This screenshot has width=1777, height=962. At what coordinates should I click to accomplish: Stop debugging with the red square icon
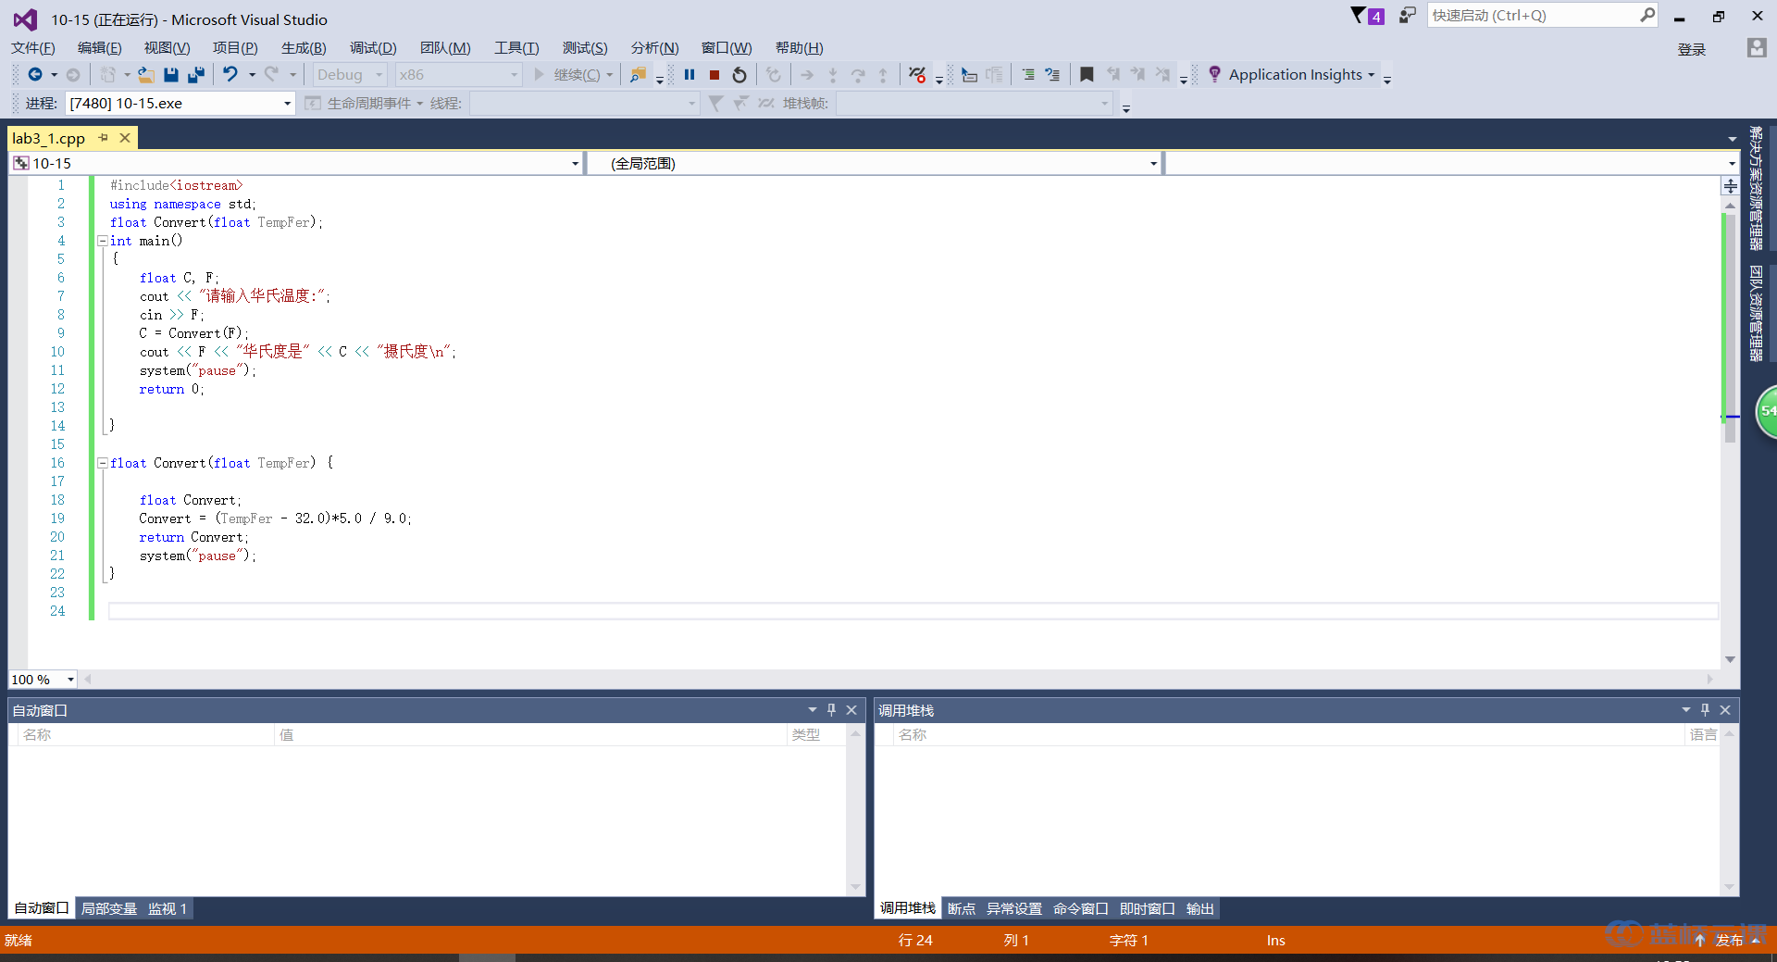click(715, 75)
